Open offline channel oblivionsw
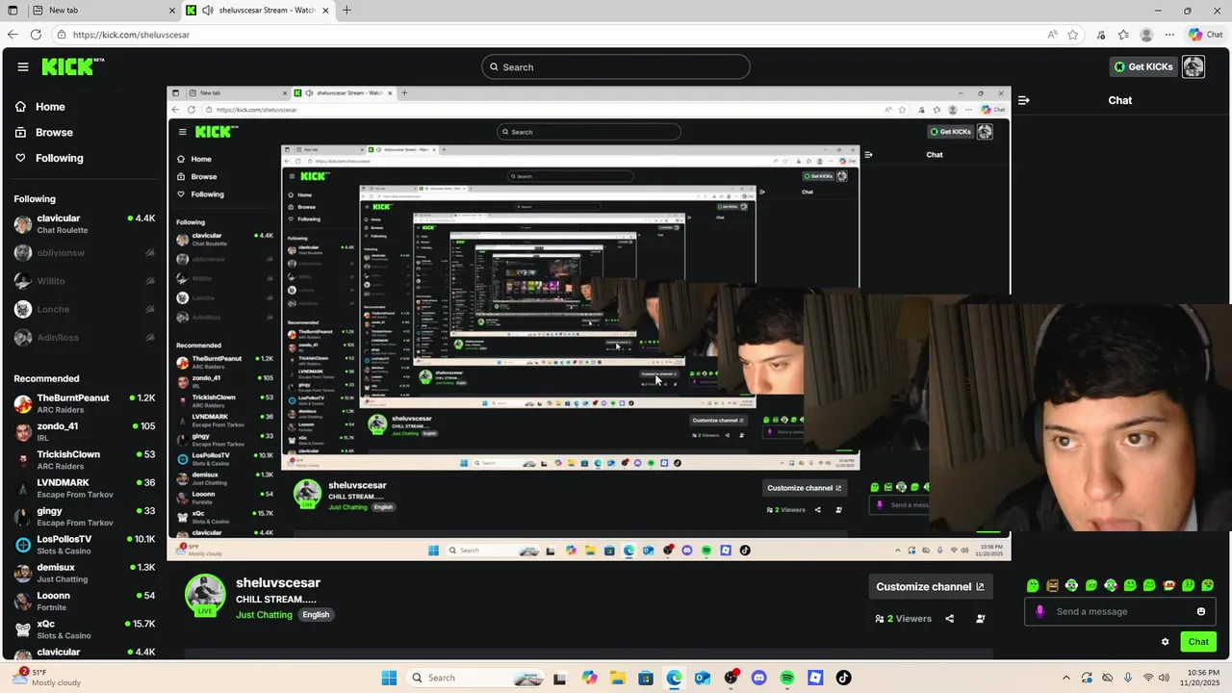This screenshot has width=1232, height=693. pyautogui.click(x=85, y=253)
